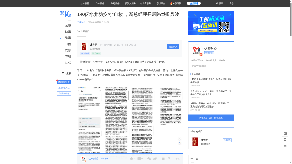
Task: Click 我要联系 under 报道的项目
Action: 227,140
